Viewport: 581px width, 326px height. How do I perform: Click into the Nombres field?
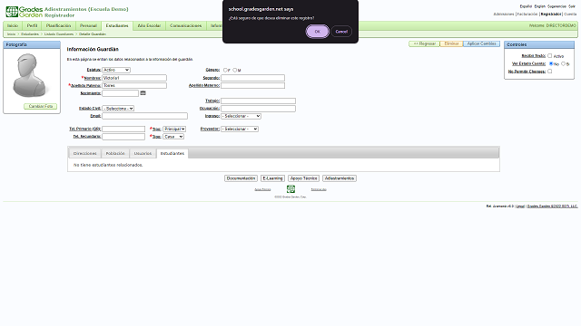point(134,78)
